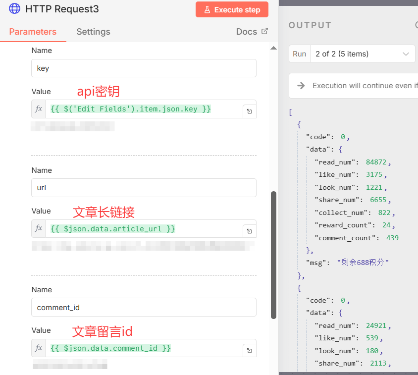Click the Name field containing comment_id
This screenshot has width=418, height=375.
point(144,307)
